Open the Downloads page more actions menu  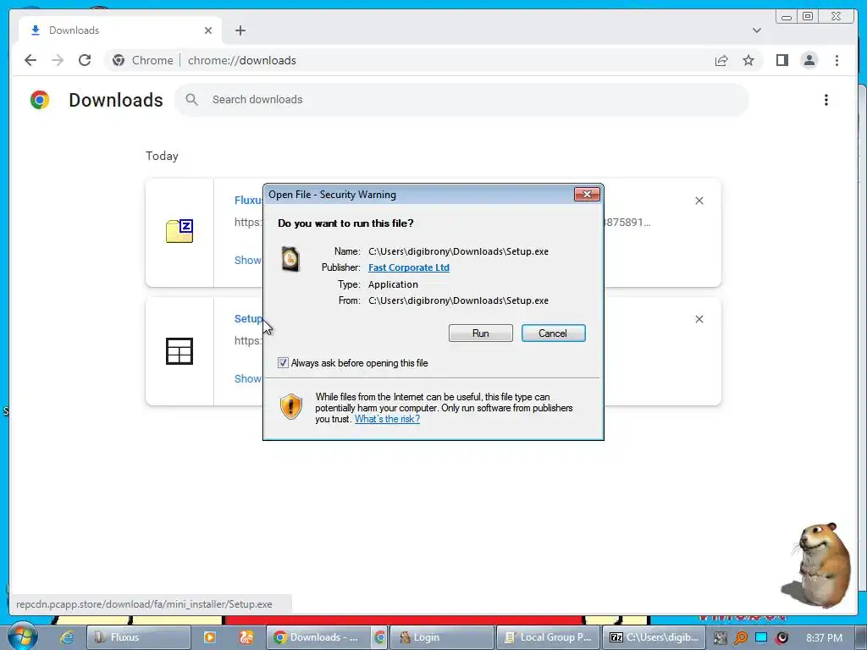pyautogui.click(x=826, y=100)
